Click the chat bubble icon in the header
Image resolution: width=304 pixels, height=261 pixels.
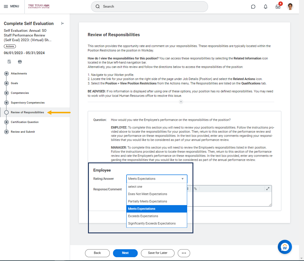(x=253, y=6)
